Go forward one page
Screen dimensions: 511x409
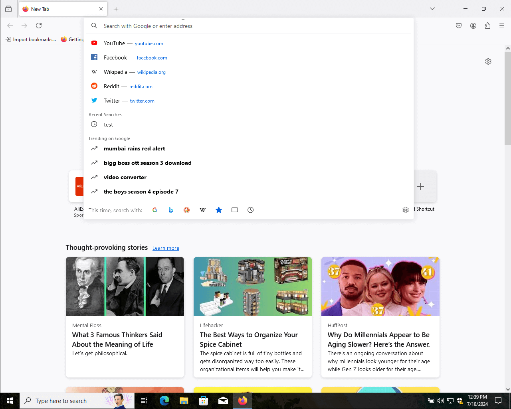coord(24,26)
